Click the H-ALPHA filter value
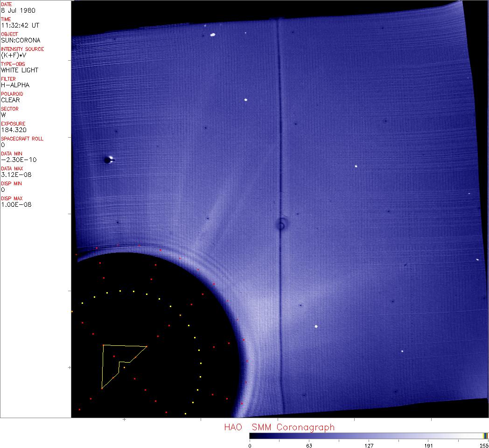Image resolution: width=489 pixels, height=448 pixels. tap(15, 85)
